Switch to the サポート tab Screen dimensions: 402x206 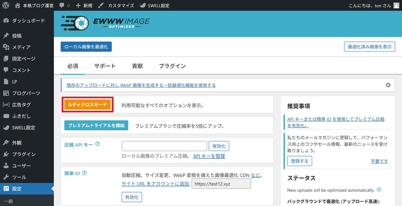[105, 66]
